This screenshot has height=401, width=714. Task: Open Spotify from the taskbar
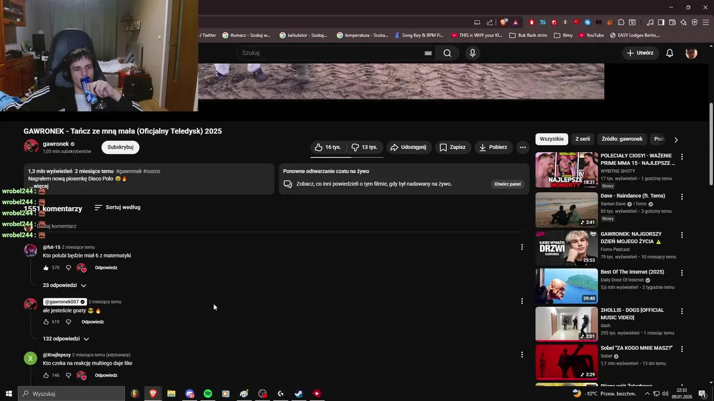pyautogui.click(x=208, y=394)
